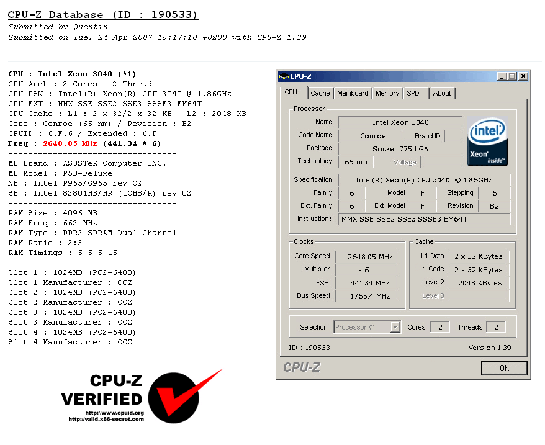Click the Package field Socket 775 LGA
The image size is (545, 445).
click(x=400, y=149)
